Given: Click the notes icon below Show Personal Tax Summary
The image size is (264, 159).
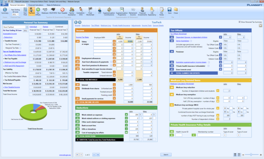Looking at the screenshot, I should coord(260,25).
